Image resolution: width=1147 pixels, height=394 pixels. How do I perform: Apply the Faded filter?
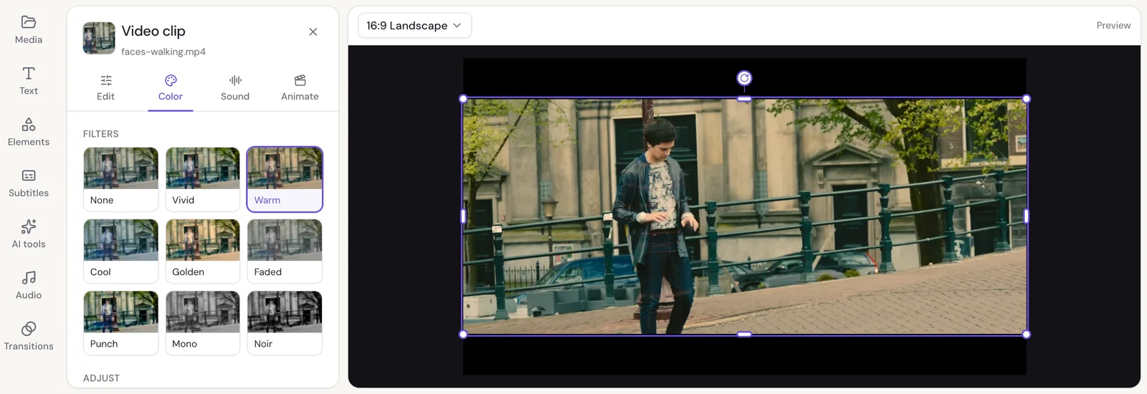(x=285, y=251)
